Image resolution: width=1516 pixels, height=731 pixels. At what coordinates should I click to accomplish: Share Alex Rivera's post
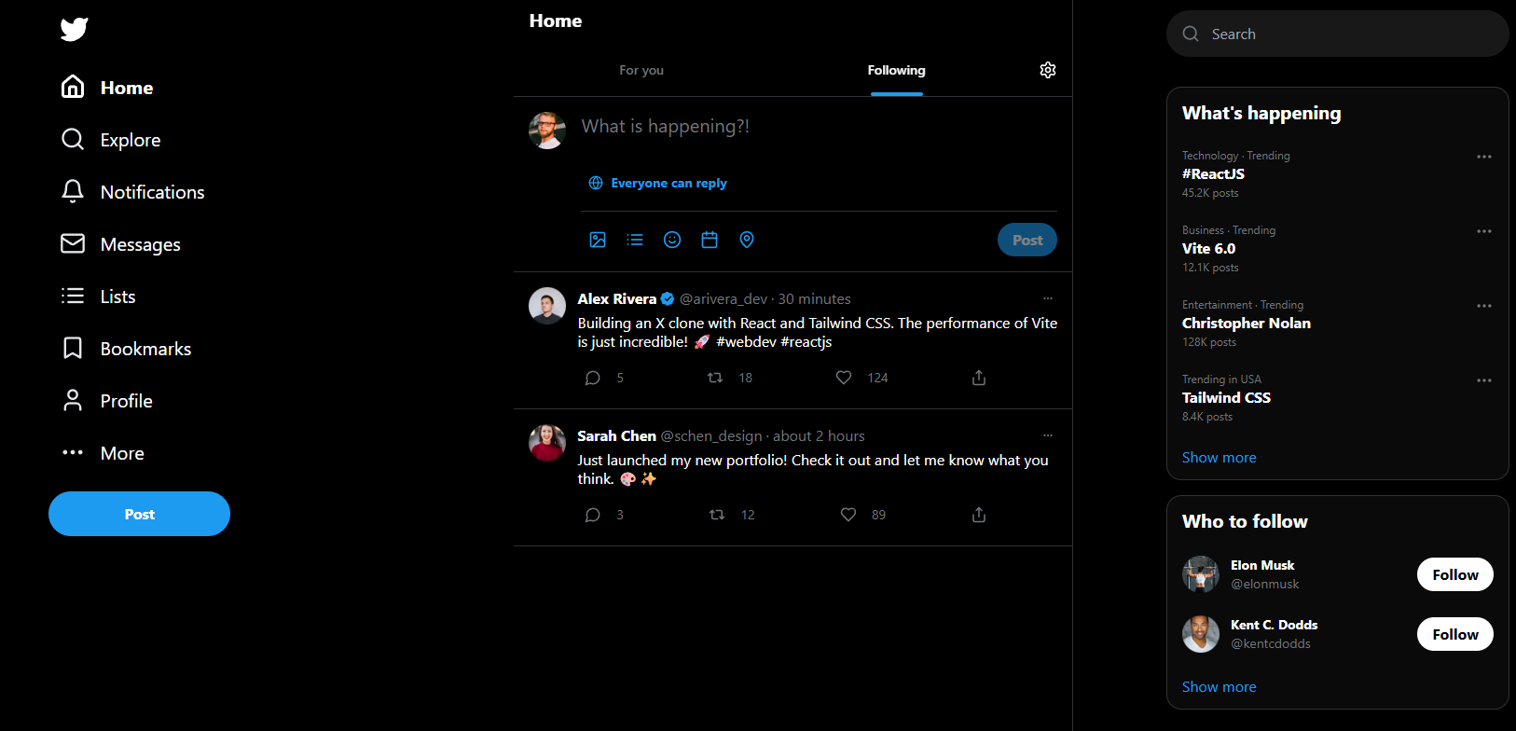[979, 378]
